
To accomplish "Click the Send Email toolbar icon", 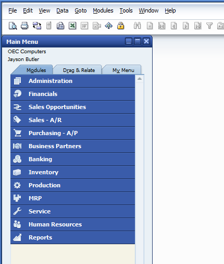I will [37, 26].
